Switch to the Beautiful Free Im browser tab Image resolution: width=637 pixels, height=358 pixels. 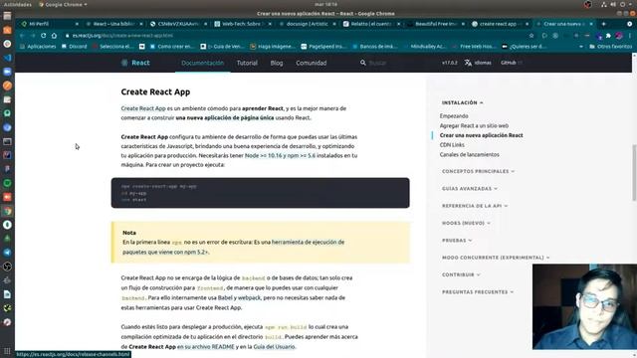tap(436, 24)
